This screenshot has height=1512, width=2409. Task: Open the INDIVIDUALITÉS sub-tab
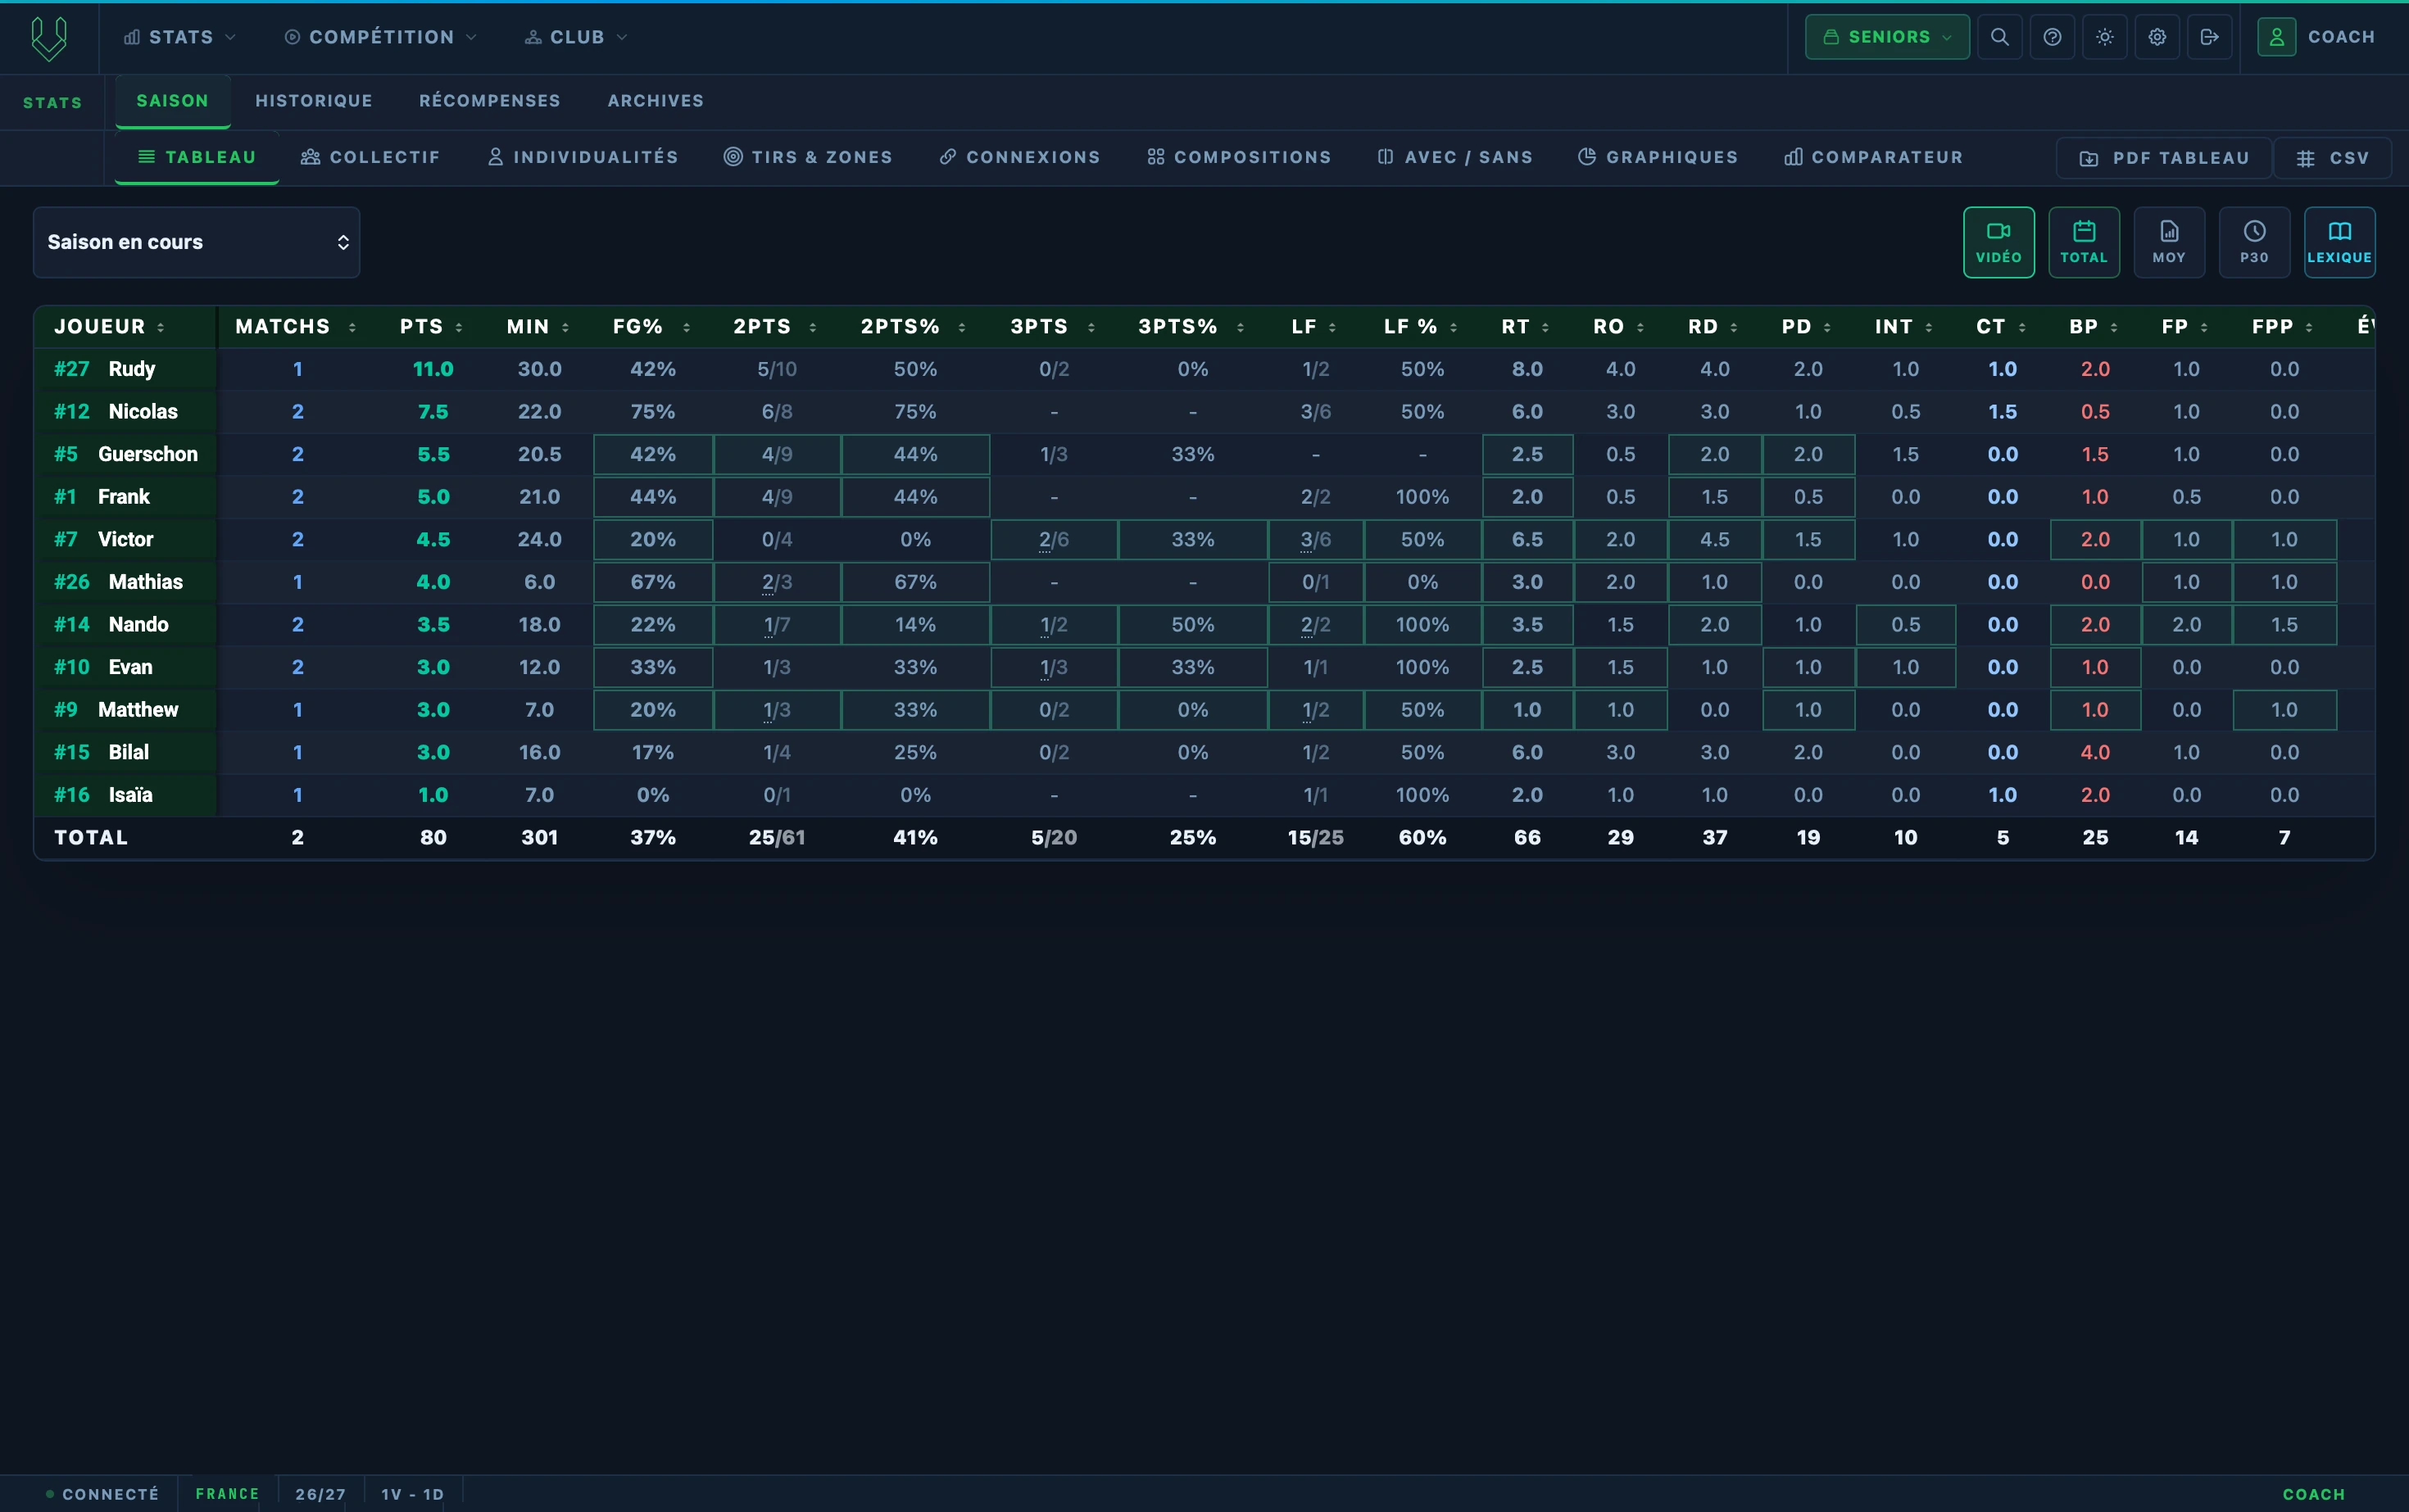(x=583, y=157)
